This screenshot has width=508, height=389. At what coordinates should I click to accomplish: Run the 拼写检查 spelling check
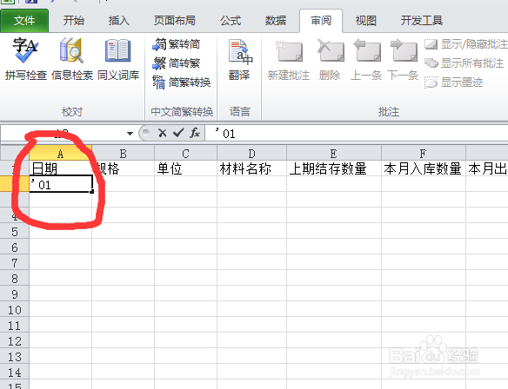pyautogui.click(x=26, y=59)
